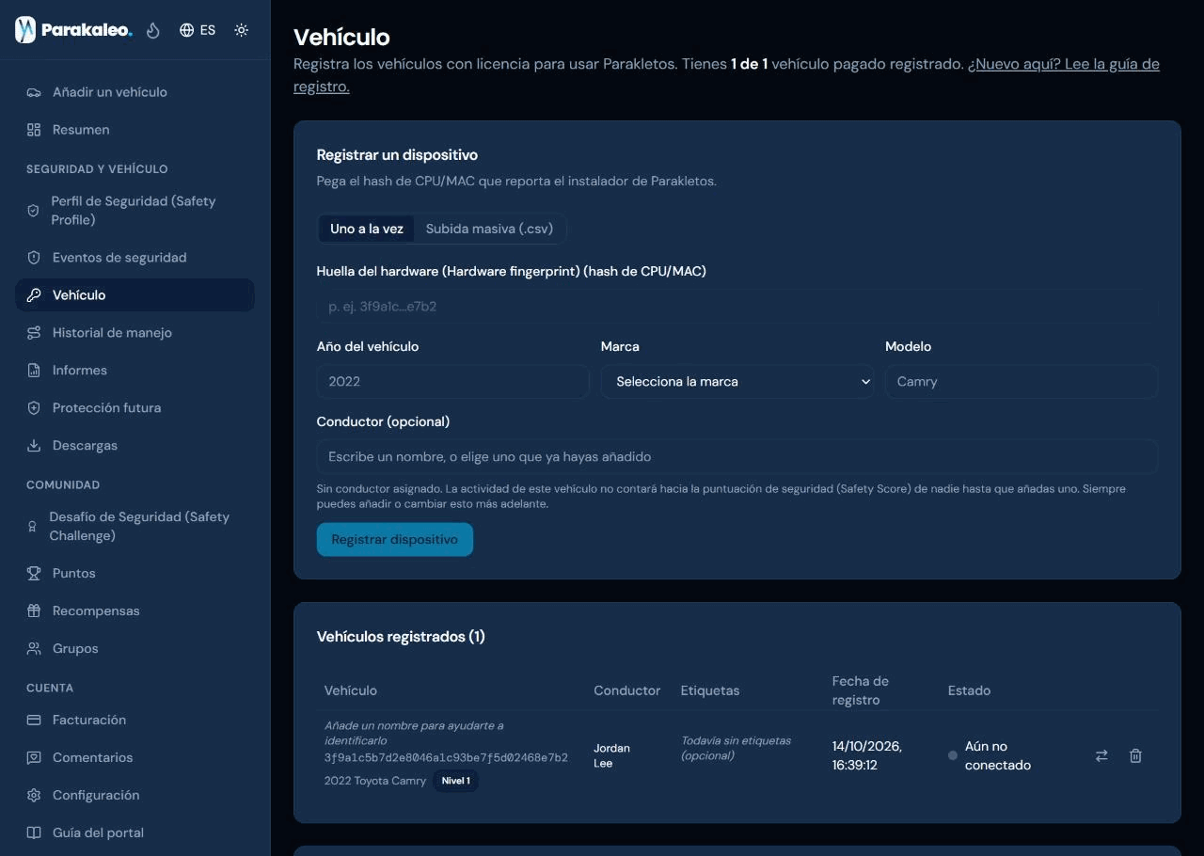Click the shield icon beside Eventos de seguridad
This screenshot has width=1204, height=856.
pos(34,258)
